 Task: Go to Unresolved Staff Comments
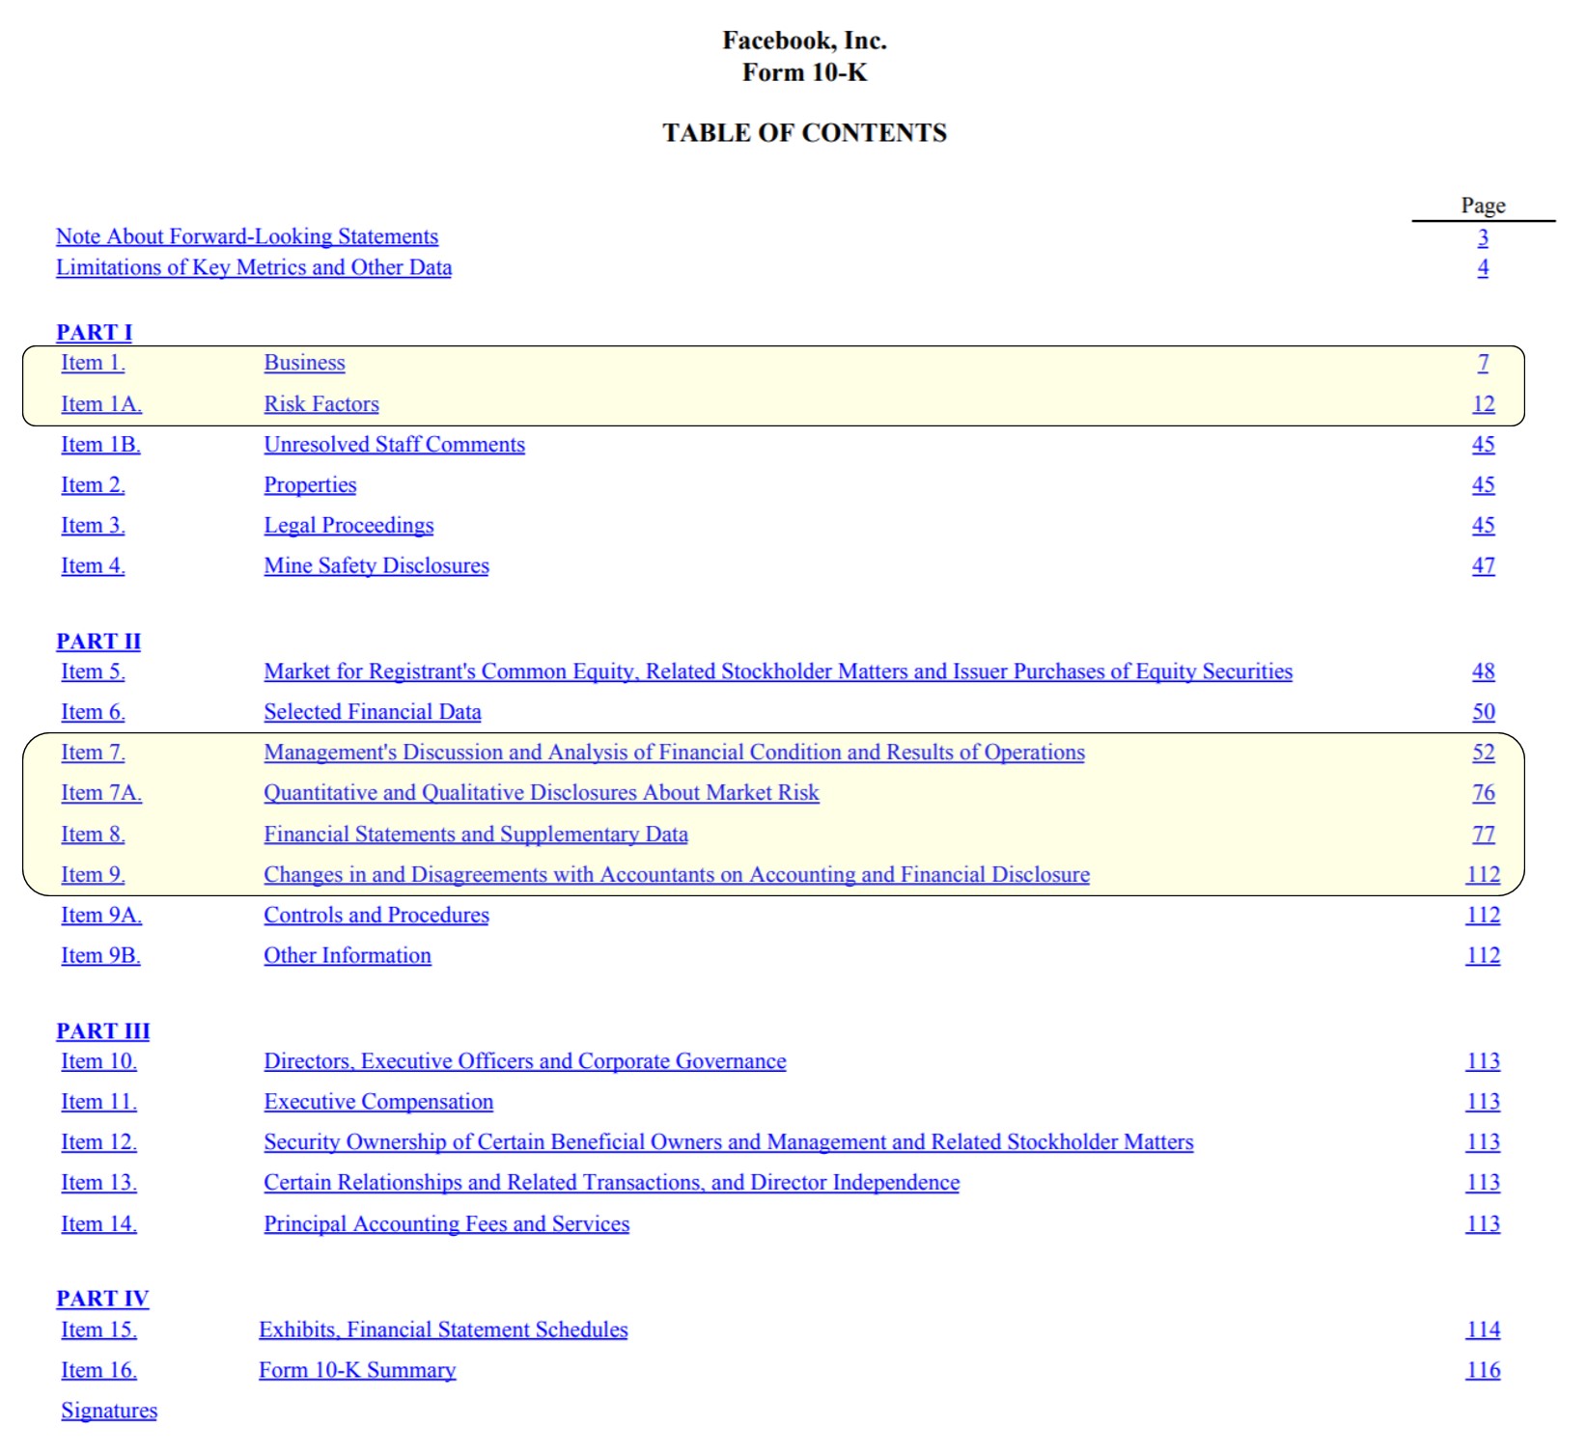tap(394, 445)
